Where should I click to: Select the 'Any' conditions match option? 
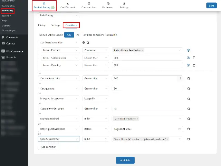coord(69,35)
